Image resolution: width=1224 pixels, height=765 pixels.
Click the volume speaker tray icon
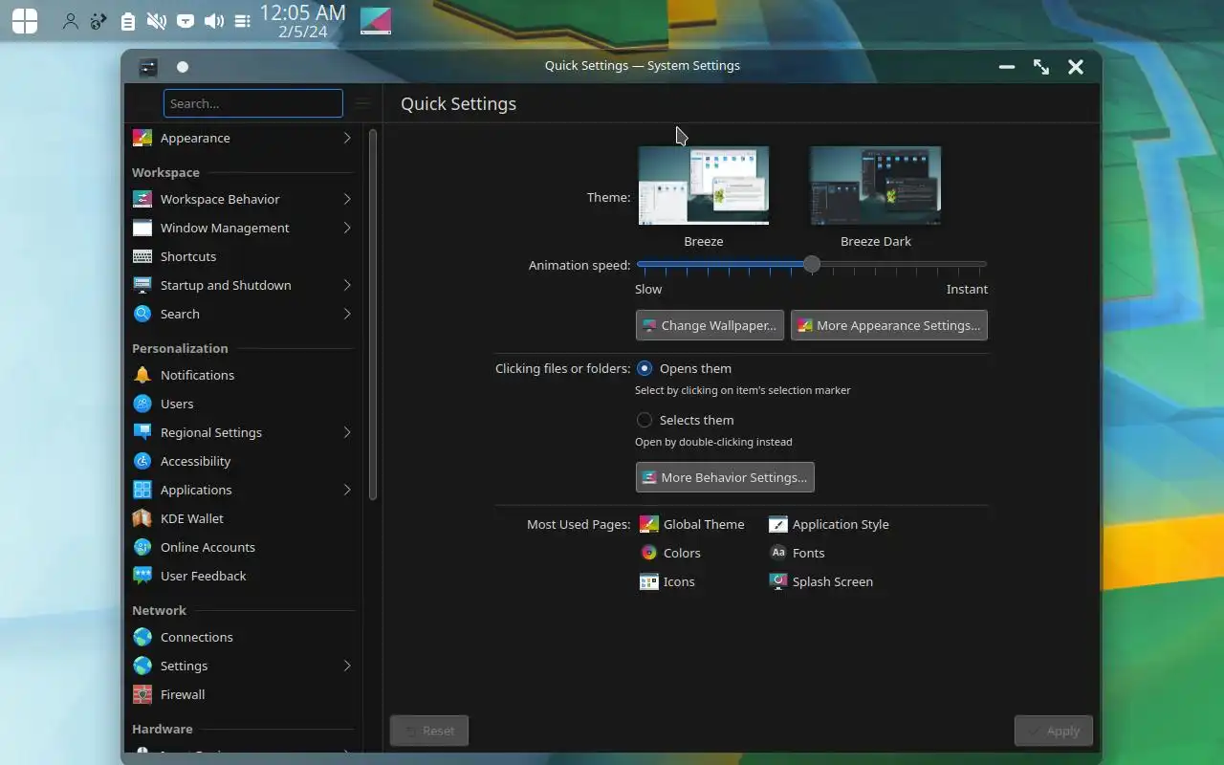point(214,20)
